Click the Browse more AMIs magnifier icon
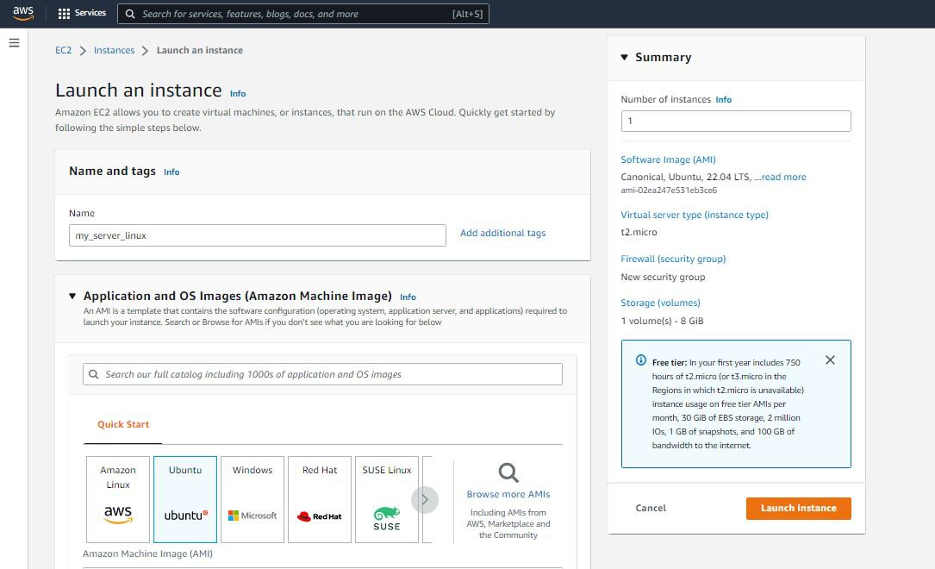This screenshot has width=935, height=569. pyautogui.click(x=508, y=473)
